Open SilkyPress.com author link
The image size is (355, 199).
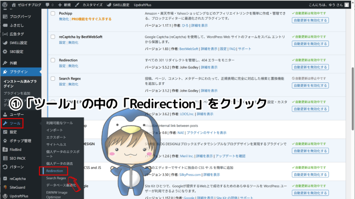pos(190,175)
